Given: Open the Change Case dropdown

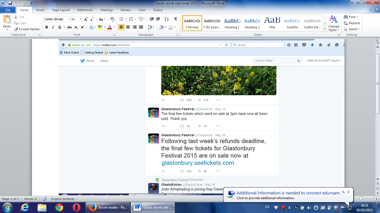Looking at the screenshot, I should click(x=102, y=19).
